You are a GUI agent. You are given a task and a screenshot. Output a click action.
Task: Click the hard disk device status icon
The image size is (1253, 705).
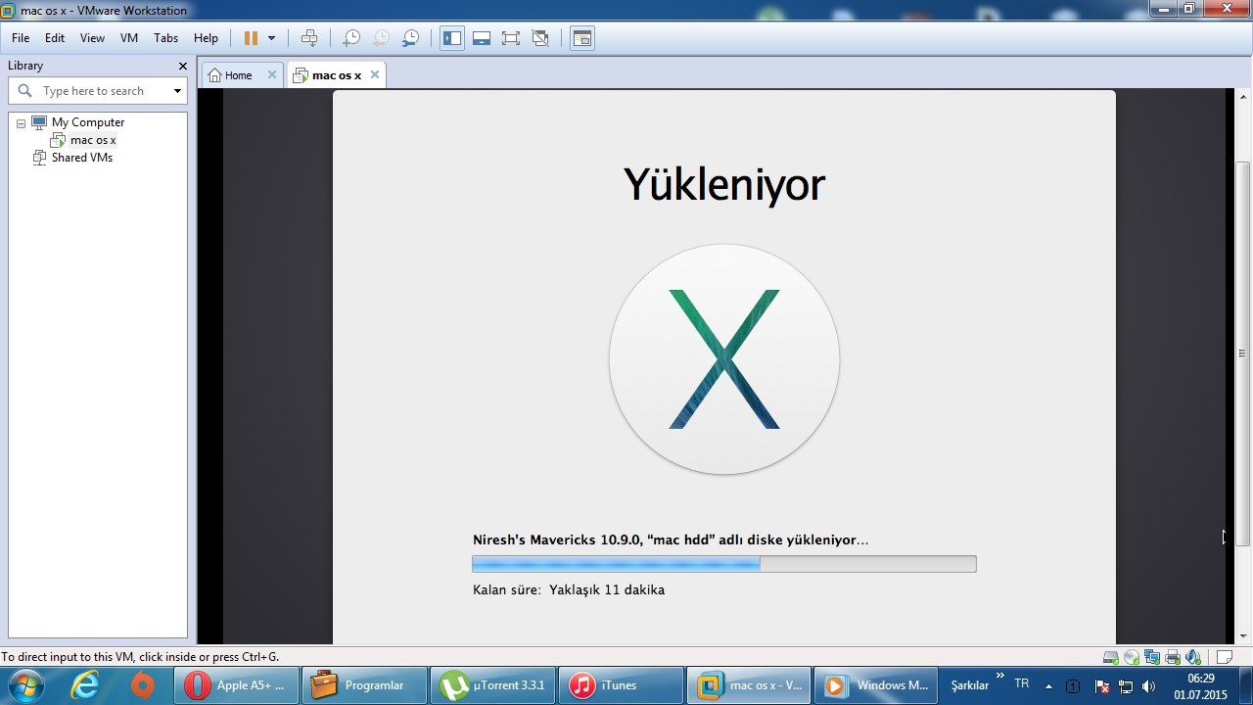coord(1110,657)
